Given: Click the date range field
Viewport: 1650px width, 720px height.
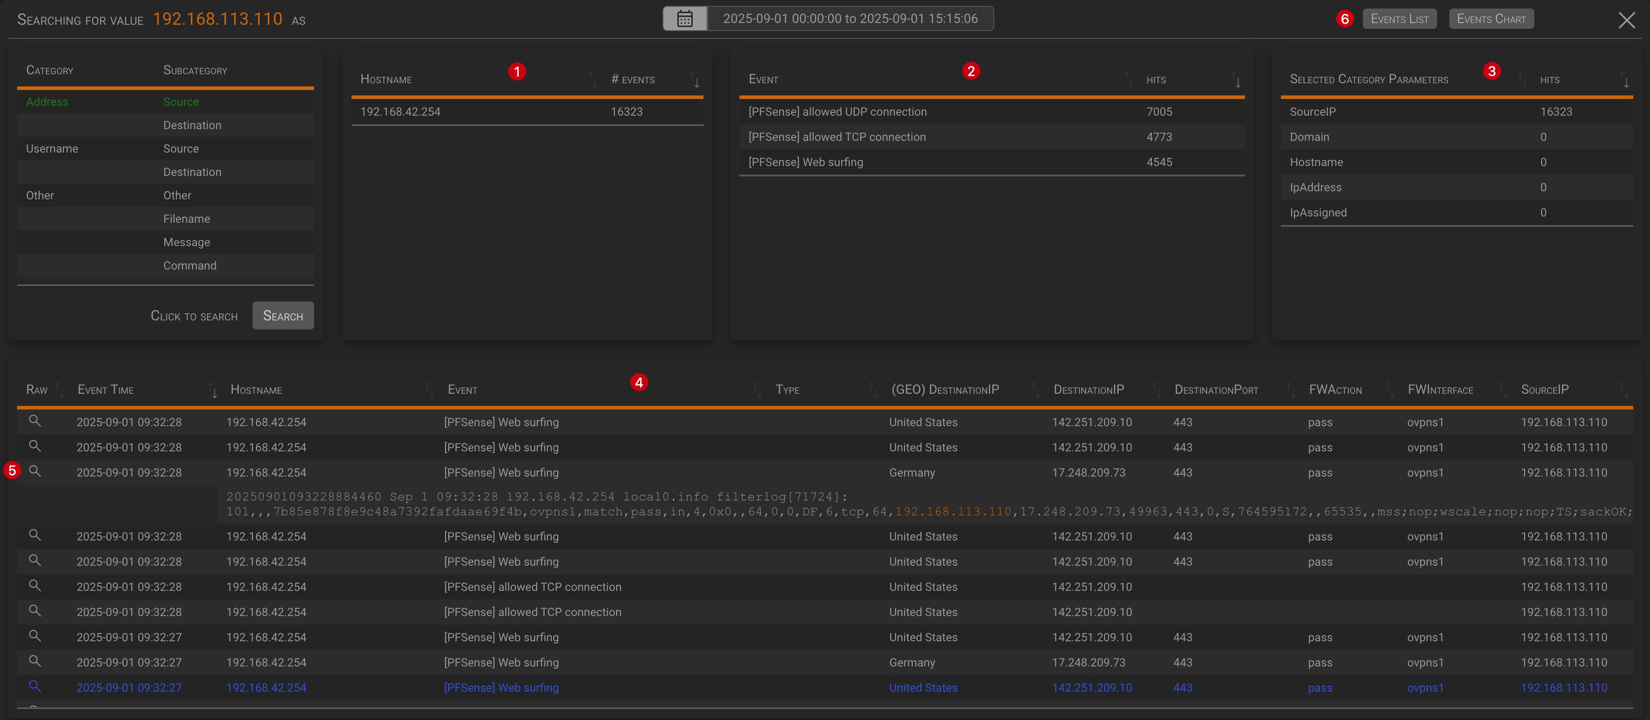Looking at the screenshot, I should click(x=850, y=18).
